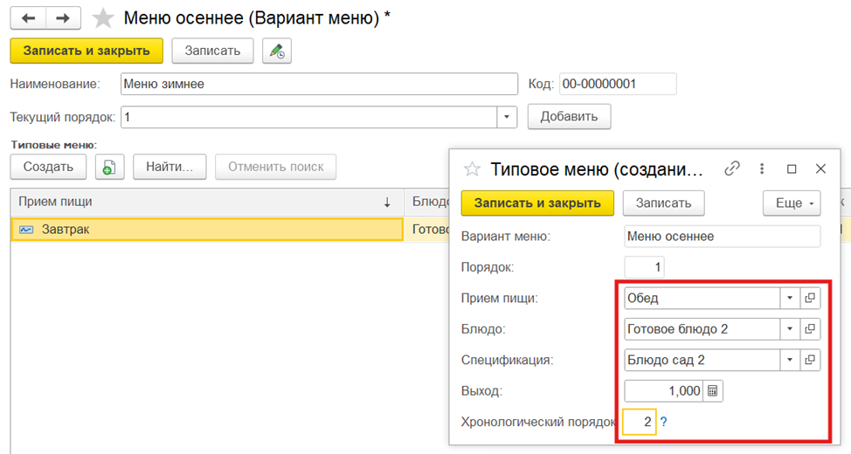The width and height of the screenshot is (851, 454).
Task: Close the Типовое меню dialog
Action: point(820,169)
